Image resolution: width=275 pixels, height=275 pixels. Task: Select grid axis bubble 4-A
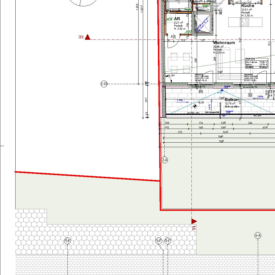(x=258, y=236)
